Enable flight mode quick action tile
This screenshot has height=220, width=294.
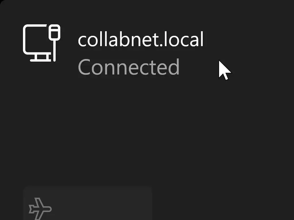88,203
